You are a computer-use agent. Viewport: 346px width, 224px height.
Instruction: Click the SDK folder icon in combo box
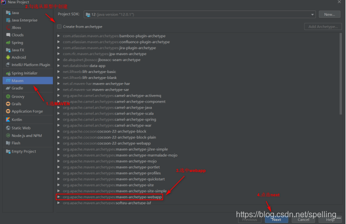[x=88, y=14]
